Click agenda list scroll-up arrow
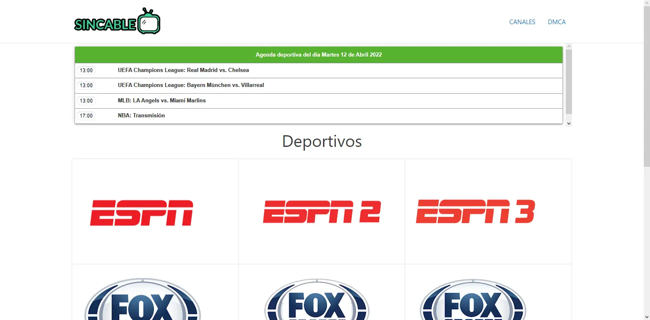 click(x=569, y=46)
